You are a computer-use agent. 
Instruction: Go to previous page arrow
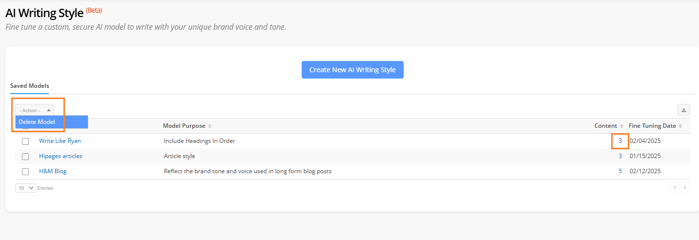(x=675, y=188)
